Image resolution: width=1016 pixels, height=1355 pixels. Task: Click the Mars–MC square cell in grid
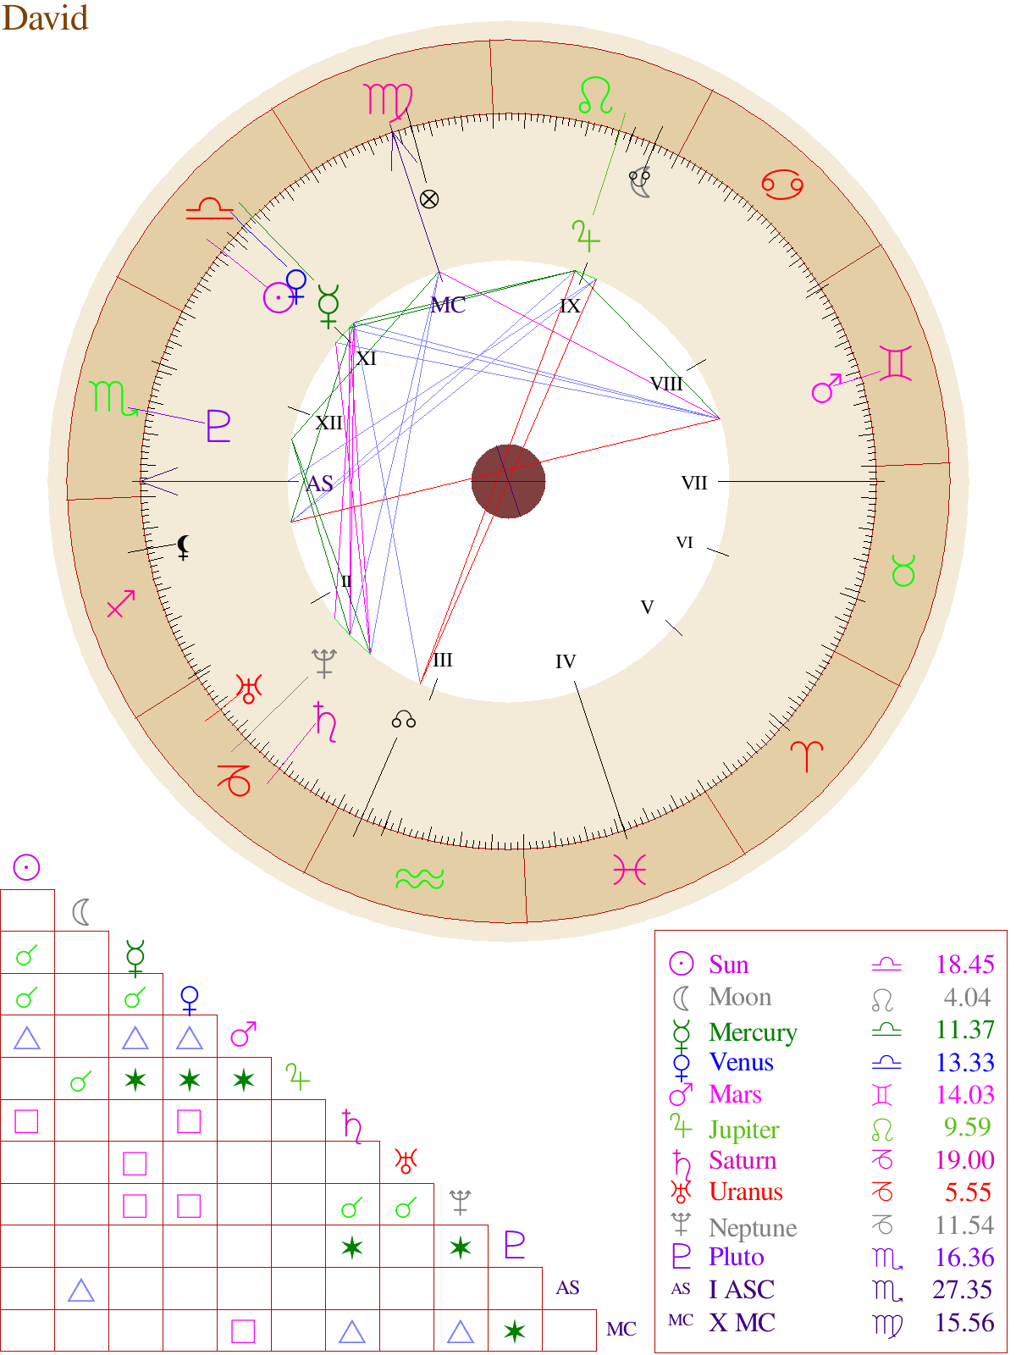[244, 1330]
